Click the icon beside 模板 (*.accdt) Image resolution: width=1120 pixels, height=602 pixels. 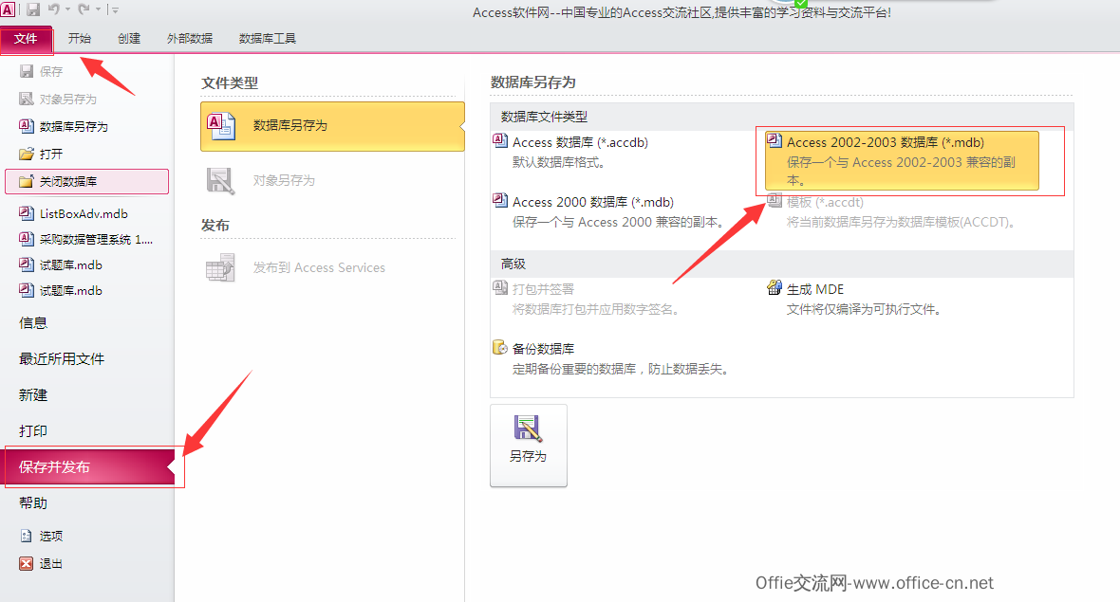point(775,200)
